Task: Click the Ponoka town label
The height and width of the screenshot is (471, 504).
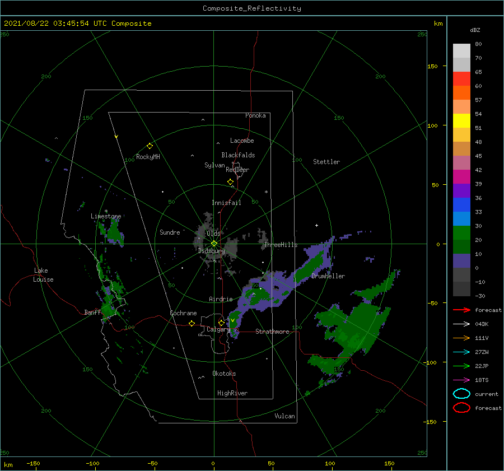Action: (255, 115)
